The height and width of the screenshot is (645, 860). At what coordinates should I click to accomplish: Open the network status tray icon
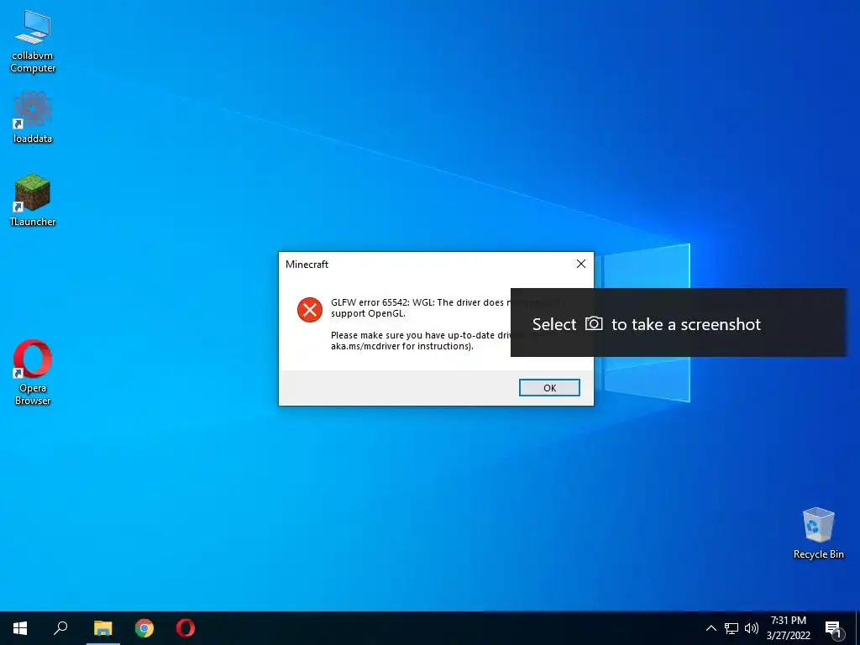[732, 628]
